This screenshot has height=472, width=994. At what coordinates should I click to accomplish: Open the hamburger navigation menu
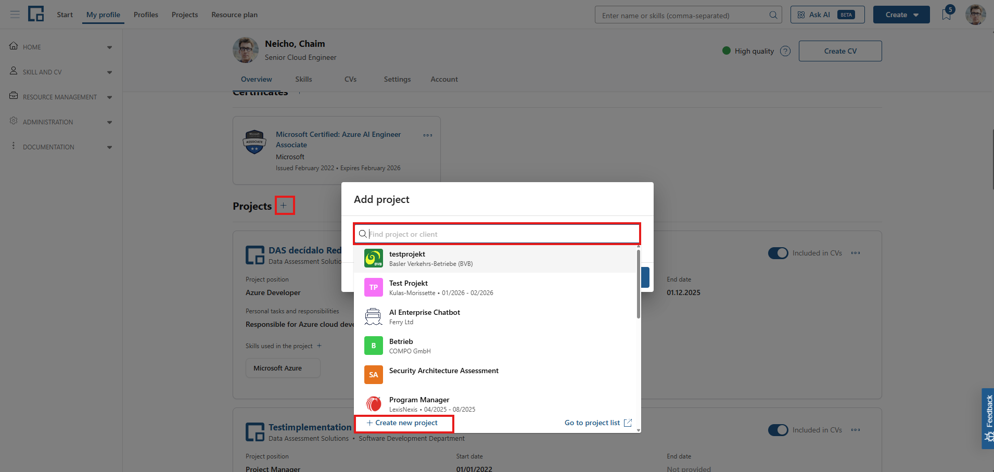pyautogui.click(x=15, y=15)
